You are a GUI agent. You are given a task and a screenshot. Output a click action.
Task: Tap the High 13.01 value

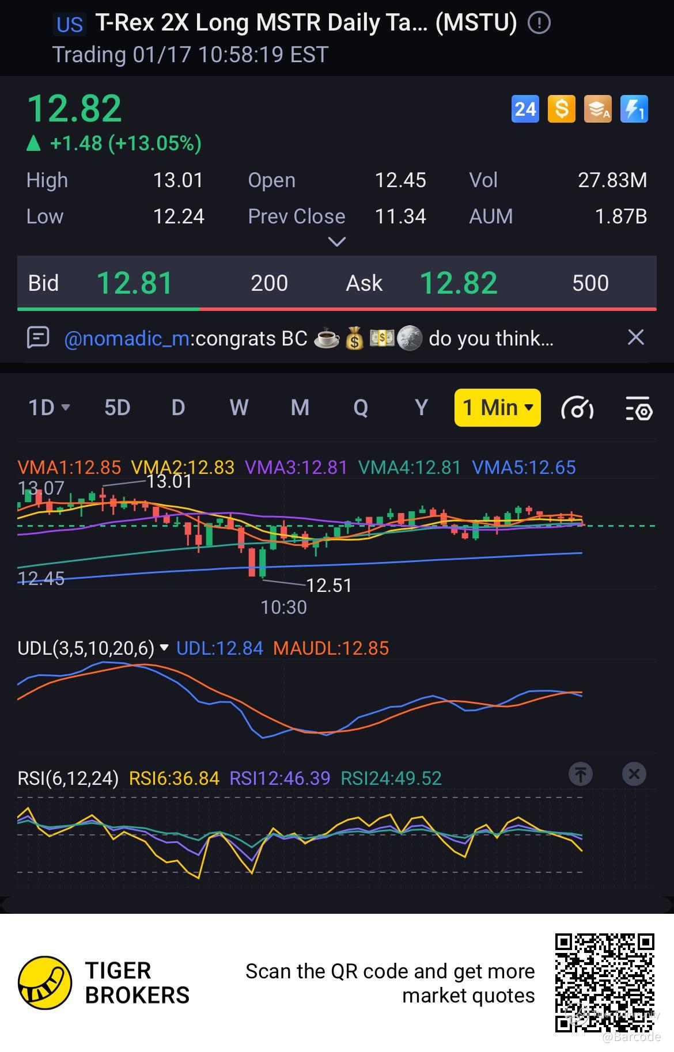pyautogui.click(x=178, y=180)
